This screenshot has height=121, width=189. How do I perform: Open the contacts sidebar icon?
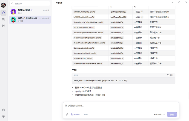pos(3,19)
